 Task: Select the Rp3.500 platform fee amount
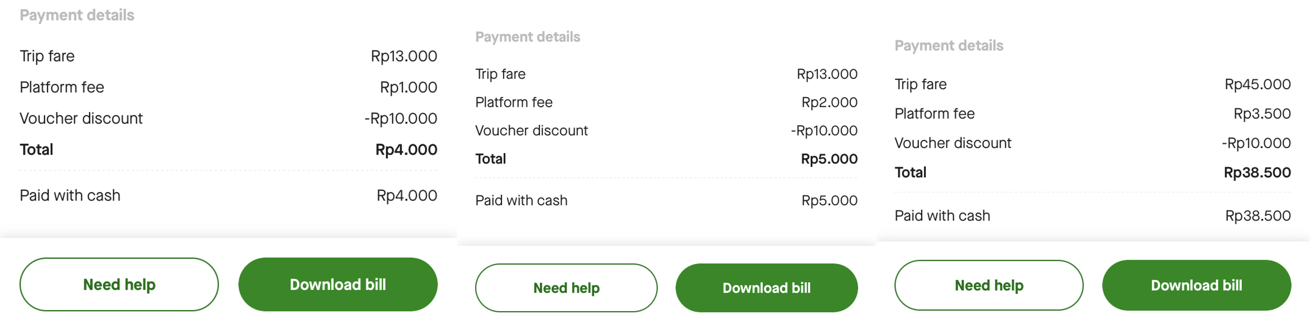1262,113
